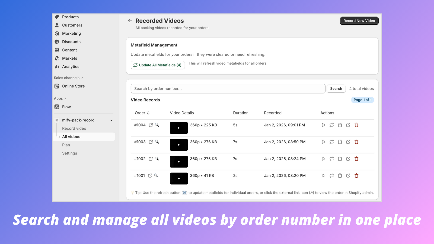434x244 pixels.
Task: Refresh metafields for order #1003
Action: coord(331,142)
